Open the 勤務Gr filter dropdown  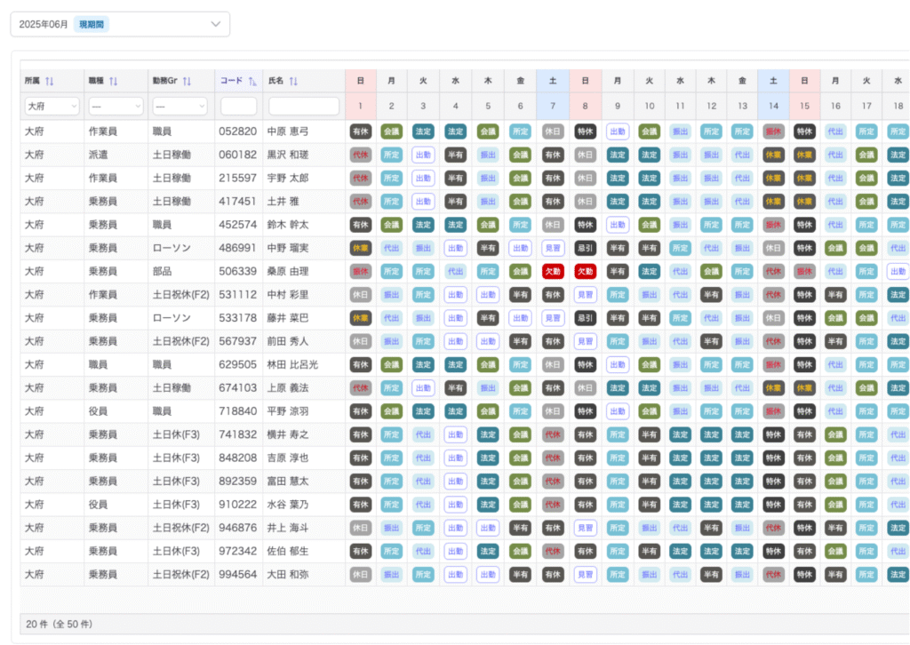[x=180, y=107]
